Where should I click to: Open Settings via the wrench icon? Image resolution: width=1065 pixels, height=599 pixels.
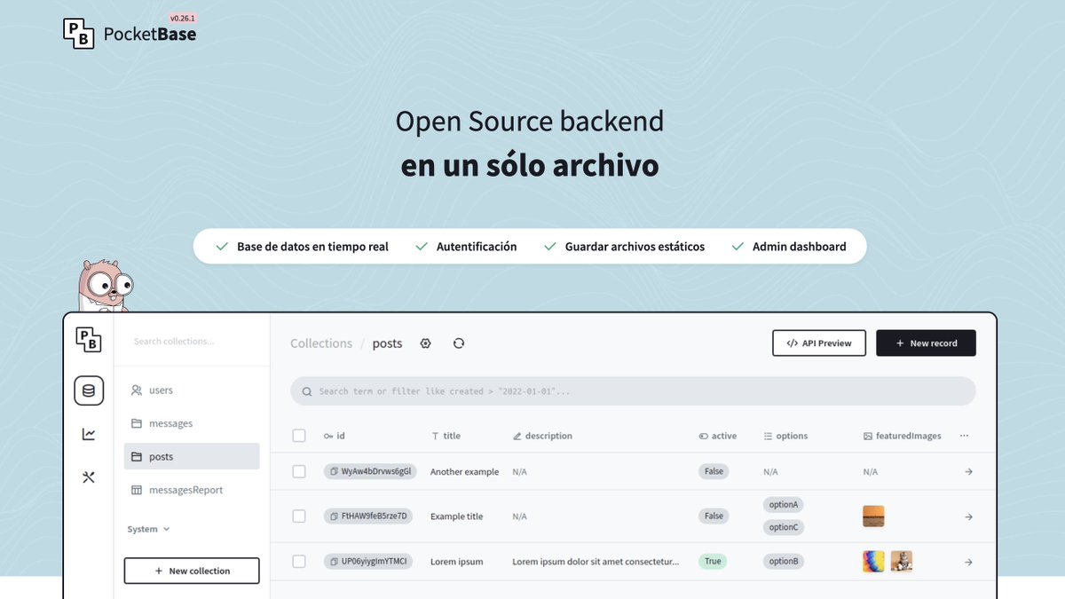click(89, 477)
